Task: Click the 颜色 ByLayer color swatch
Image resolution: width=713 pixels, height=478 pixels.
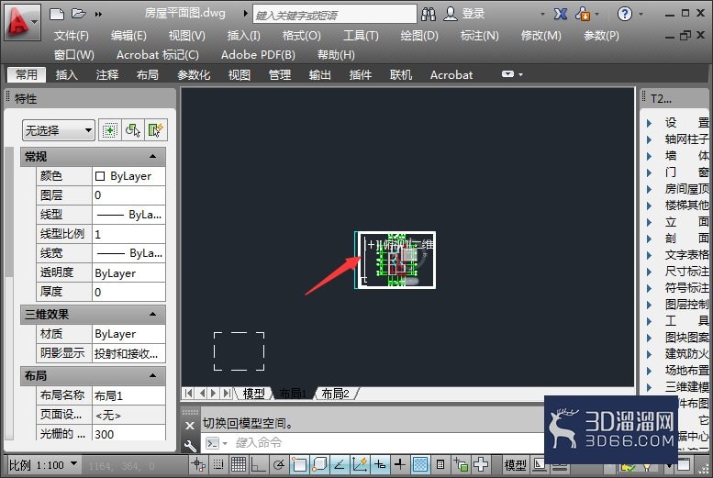Action: [100, 176]
